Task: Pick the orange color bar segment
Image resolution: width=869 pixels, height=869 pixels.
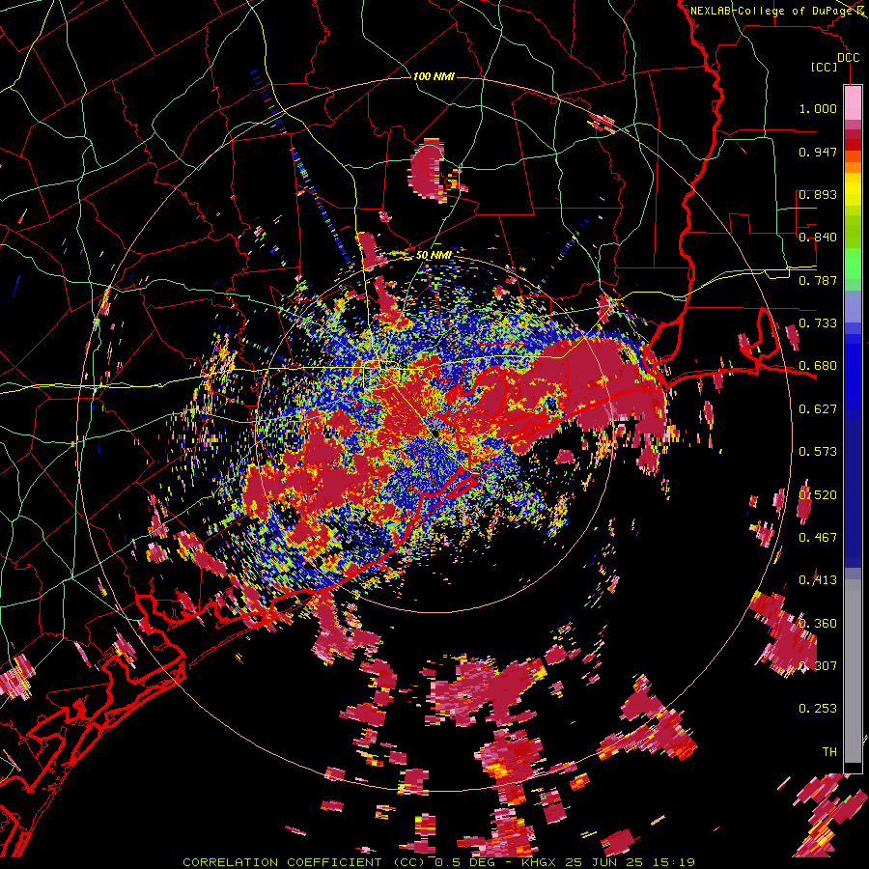Action: [x=853, y=166]
